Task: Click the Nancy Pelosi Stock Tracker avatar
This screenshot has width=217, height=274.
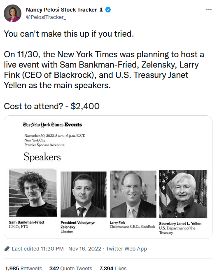Action: pos(13,13)
